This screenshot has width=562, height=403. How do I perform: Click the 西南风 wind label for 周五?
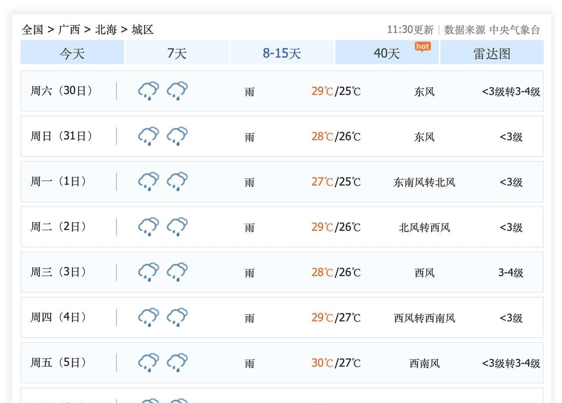[x=424, y=363]
